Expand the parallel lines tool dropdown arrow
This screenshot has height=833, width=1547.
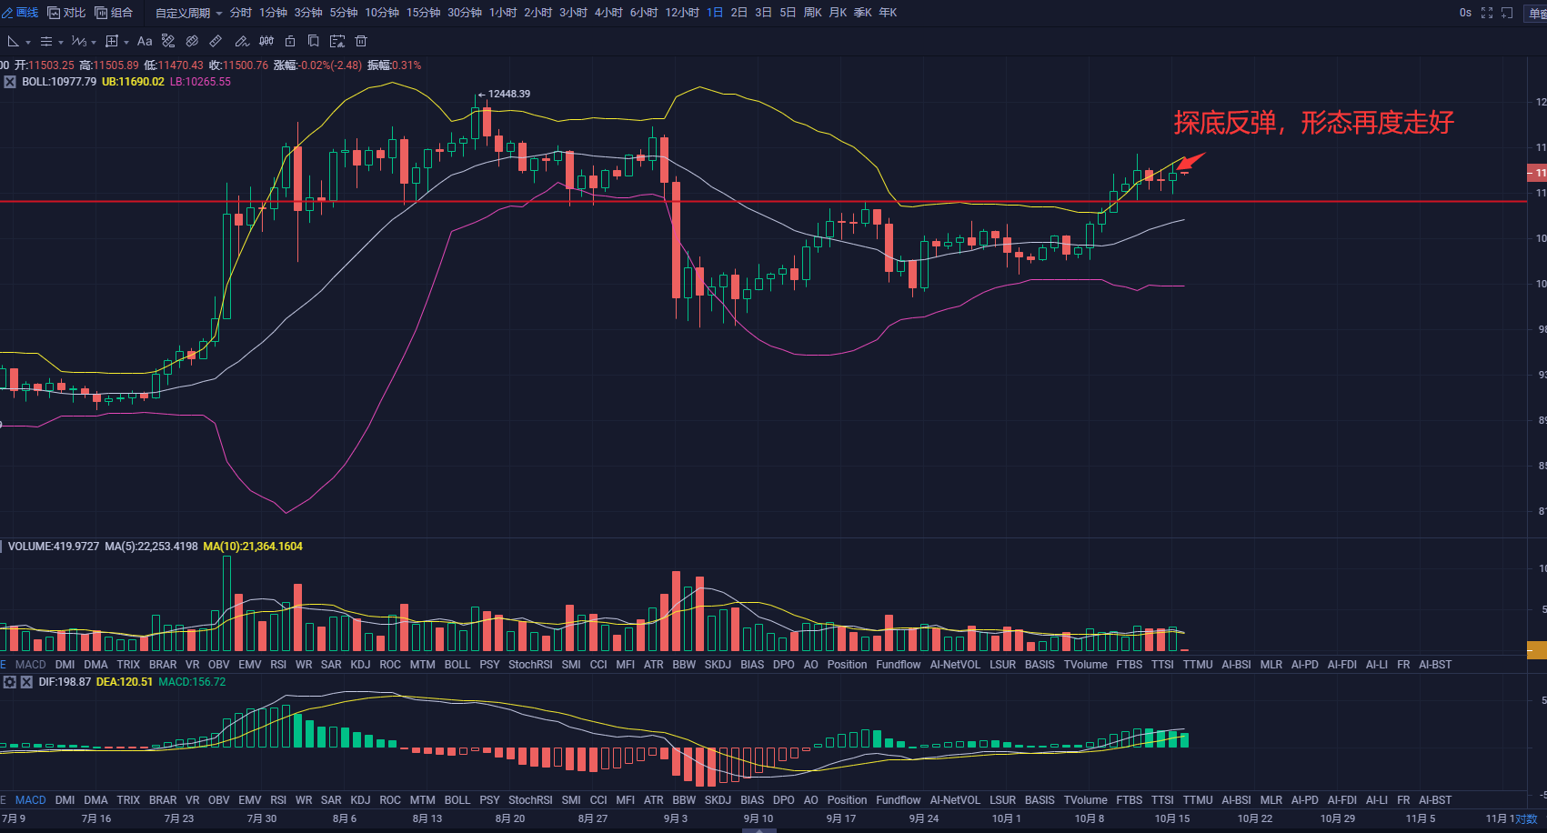pos(61,43)
